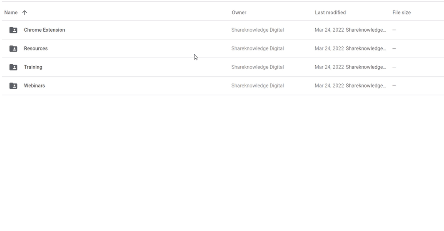The height and width of the screenshot is (231, 444).
Task: Select the Training shared folder icon
Action: tap(13, 67)
